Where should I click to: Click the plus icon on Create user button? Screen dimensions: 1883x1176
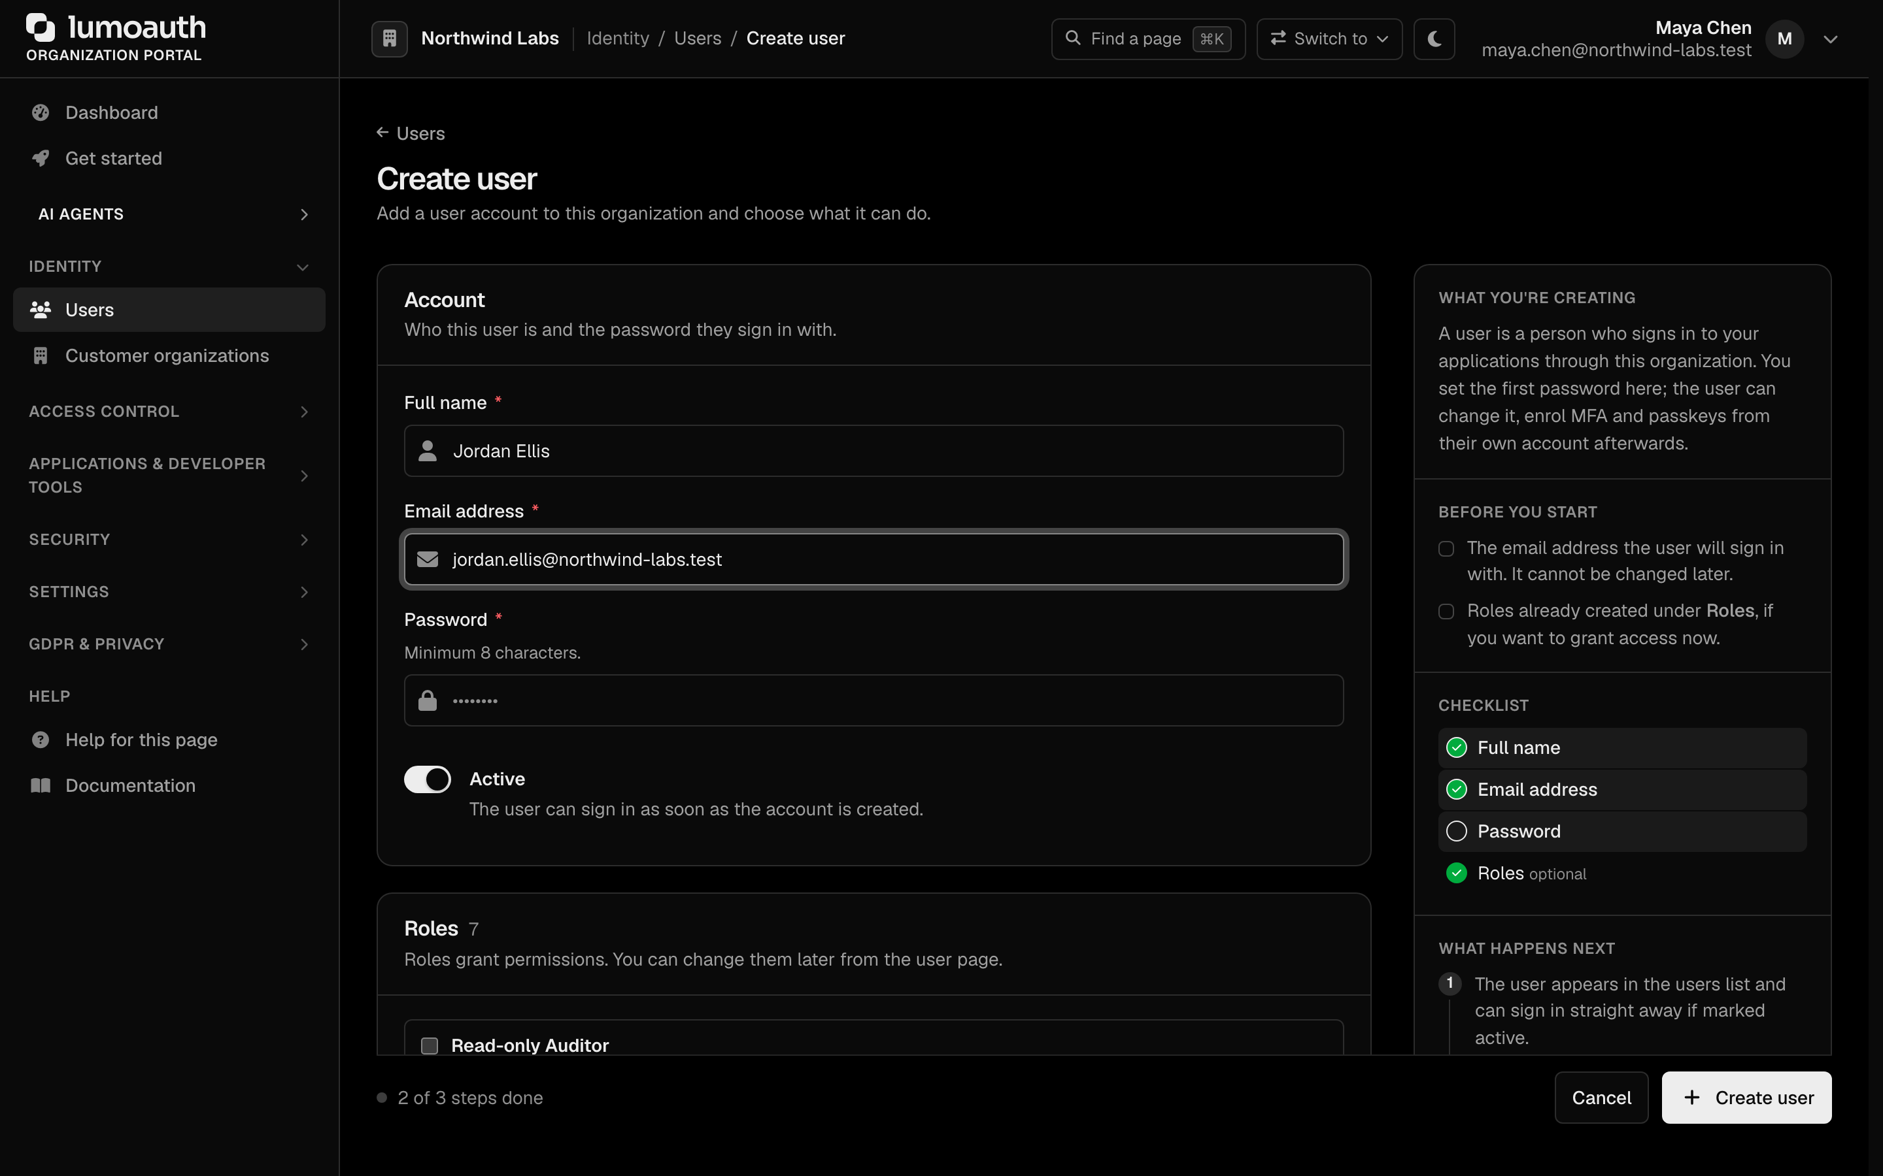pos(1691,1097)
